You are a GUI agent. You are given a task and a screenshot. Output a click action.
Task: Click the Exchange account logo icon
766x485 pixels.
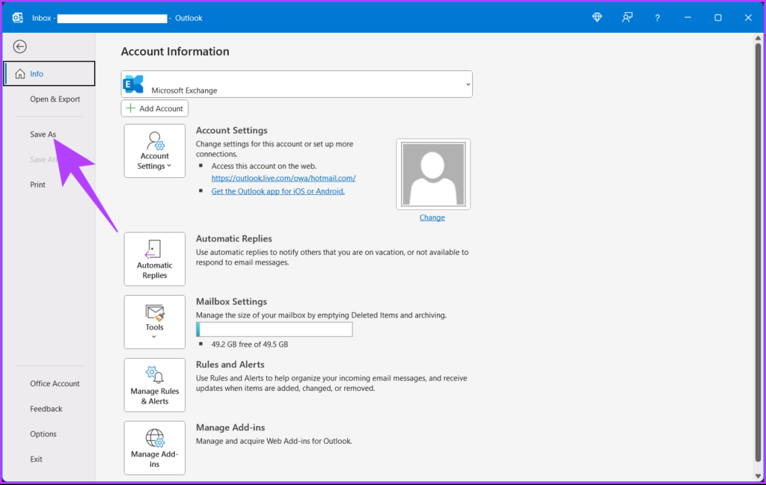(x=133, y=84)
